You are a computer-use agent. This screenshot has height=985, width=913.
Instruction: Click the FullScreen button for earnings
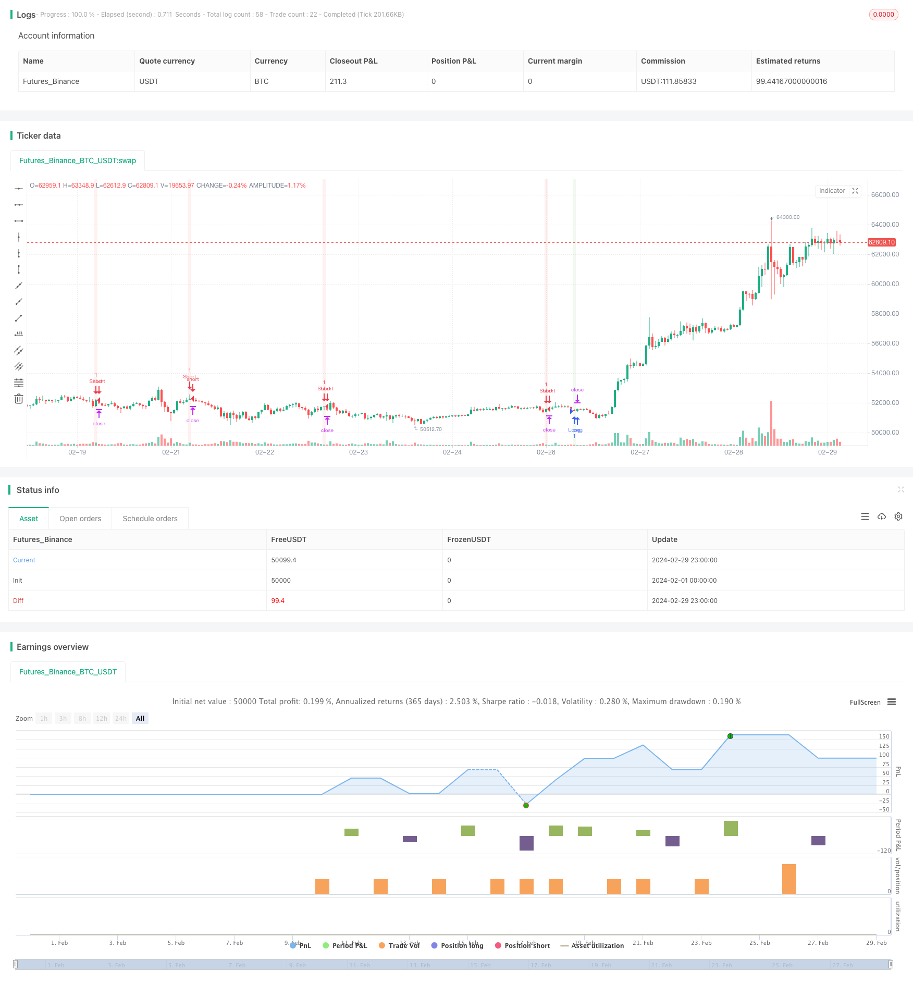click(x=865, y=703)
